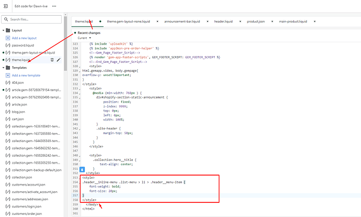Click the exit editor icon at top left
361x217 pixels.
click(x=6, y=7)
